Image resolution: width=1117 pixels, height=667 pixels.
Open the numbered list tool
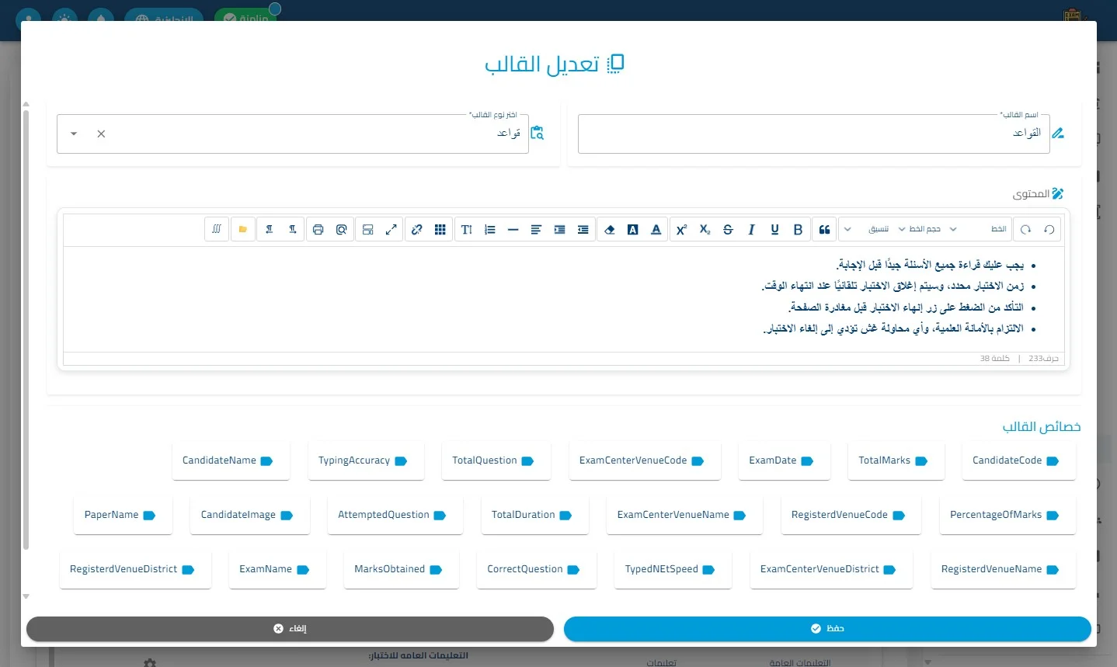pyautogui.click(x=489, y=230)
